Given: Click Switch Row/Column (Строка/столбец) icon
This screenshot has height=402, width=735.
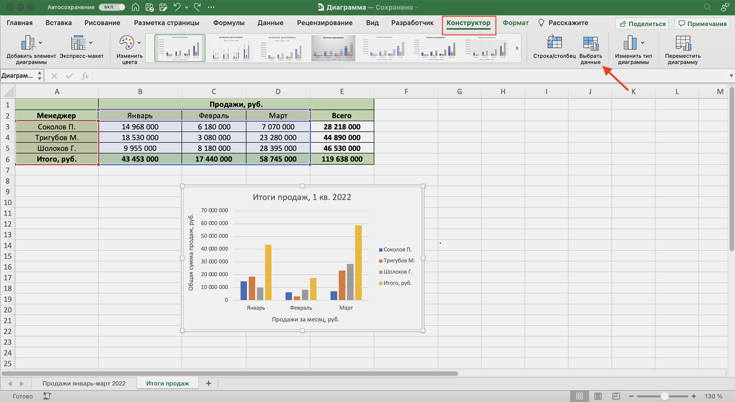Looking at the screenshot, I should click(554, 43).
